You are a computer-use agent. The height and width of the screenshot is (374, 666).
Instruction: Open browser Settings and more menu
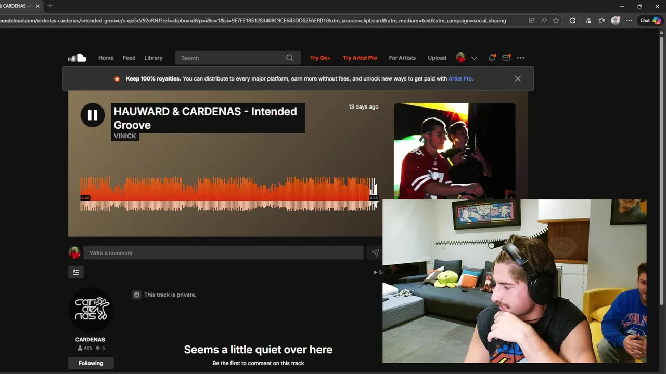pos(629,21)
